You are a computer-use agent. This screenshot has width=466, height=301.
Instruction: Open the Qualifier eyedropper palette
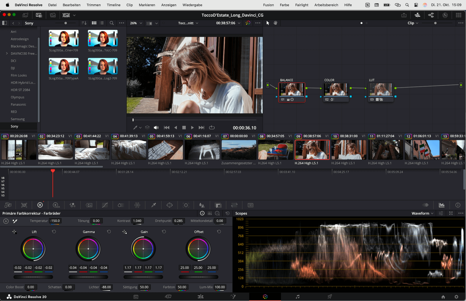pos(154,205)
